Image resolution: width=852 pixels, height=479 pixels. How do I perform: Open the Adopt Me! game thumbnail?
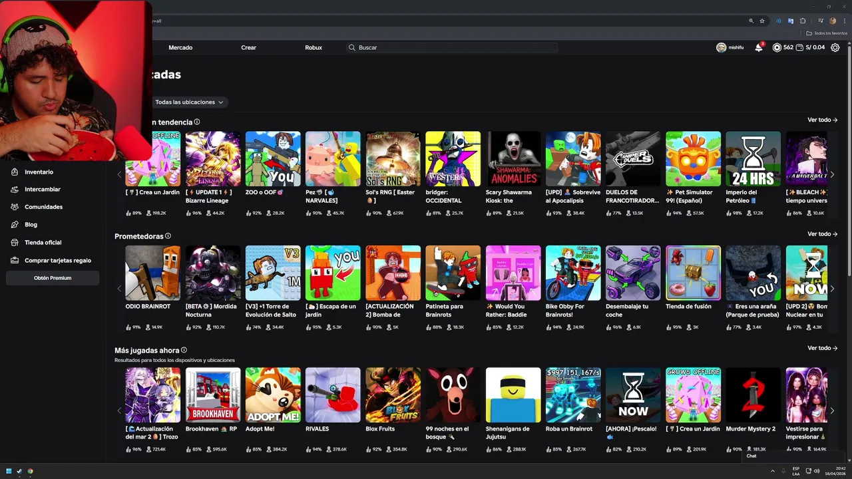pos(273,395)
